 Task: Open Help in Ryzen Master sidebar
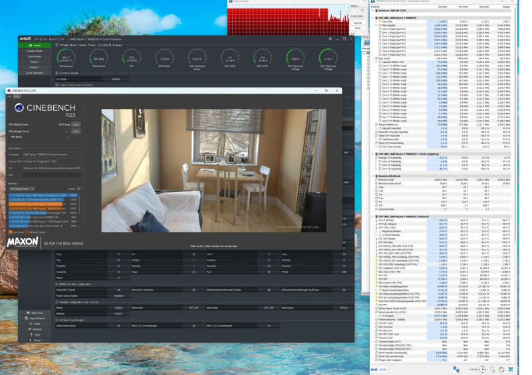click(35, 335)
